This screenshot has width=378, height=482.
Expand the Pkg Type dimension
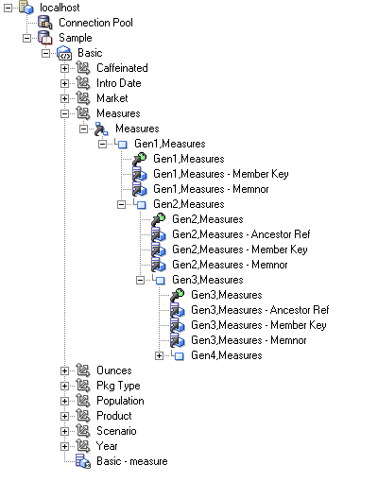click(x=64, y=386)
